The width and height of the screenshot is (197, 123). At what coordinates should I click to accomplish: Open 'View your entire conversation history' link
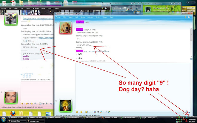(x=38, y=19)
